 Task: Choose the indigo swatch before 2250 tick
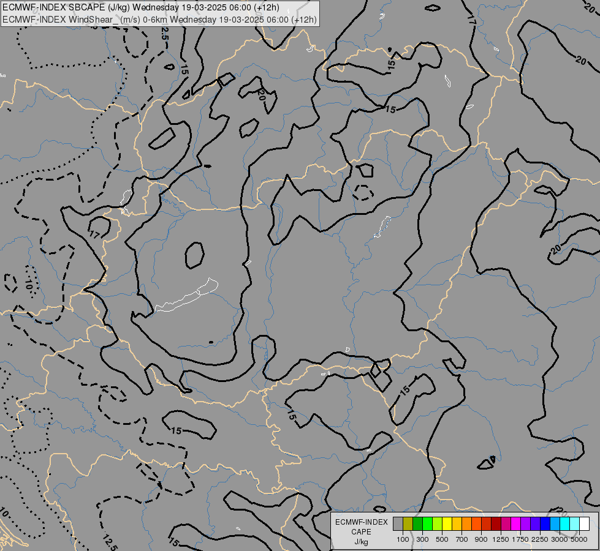point(535,523)
